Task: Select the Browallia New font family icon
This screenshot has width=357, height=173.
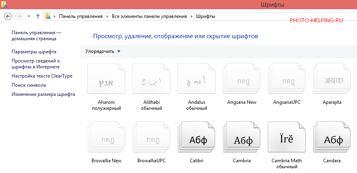Action: (106, 137)
